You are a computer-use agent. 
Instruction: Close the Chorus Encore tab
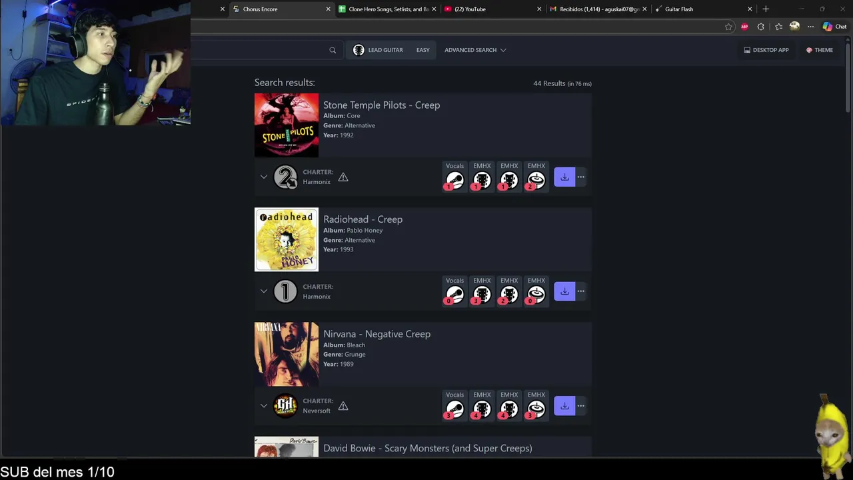click(328, 9)
